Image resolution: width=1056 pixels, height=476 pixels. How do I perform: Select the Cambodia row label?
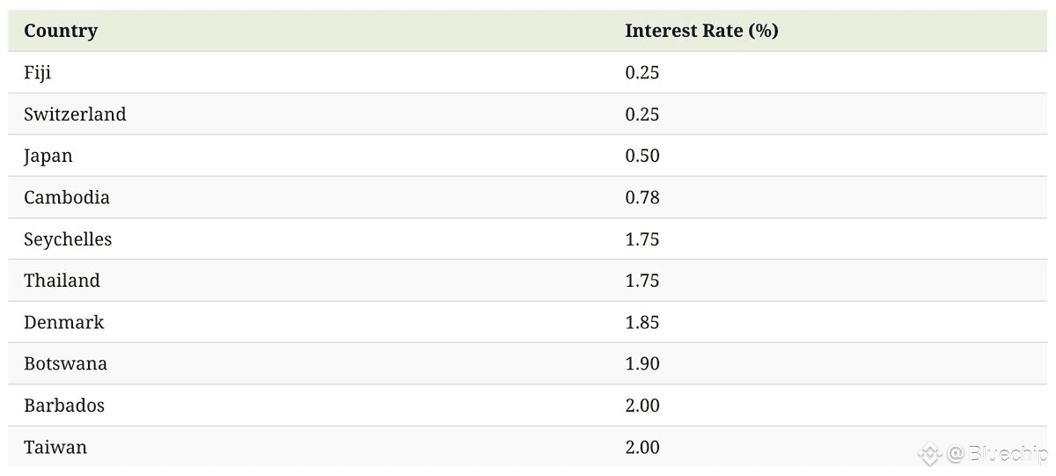67,197
